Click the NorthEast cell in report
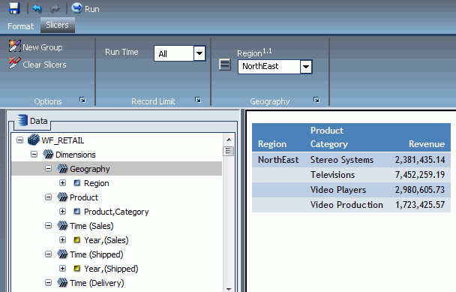This screenshot has height=292, width=456. 278,160
